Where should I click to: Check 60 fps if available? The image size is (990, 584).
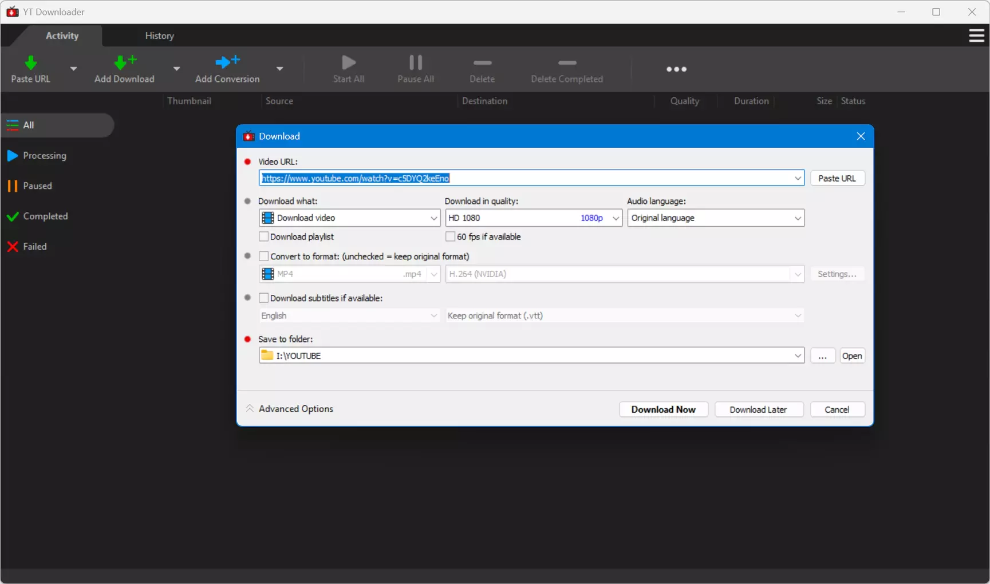pos(450,236)
